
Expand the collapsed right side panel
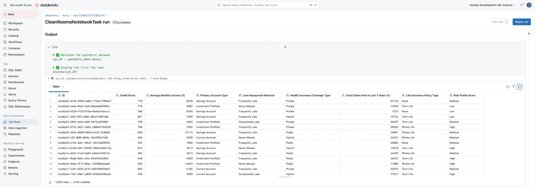[529, 34]
